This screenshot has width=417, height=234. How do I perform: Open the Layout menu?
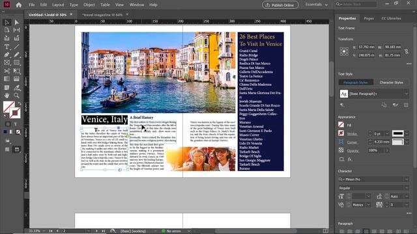(58, 5)
